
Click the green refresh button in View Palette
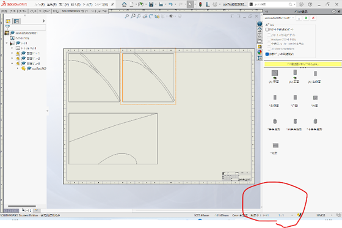306,18
